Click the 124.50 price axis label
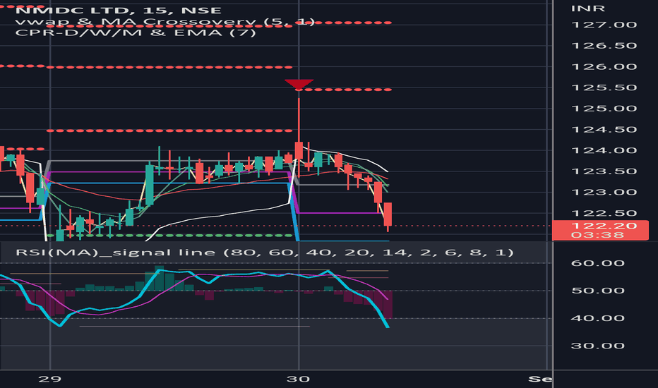The width and height of the screenshot is (658, 388). 604,130
